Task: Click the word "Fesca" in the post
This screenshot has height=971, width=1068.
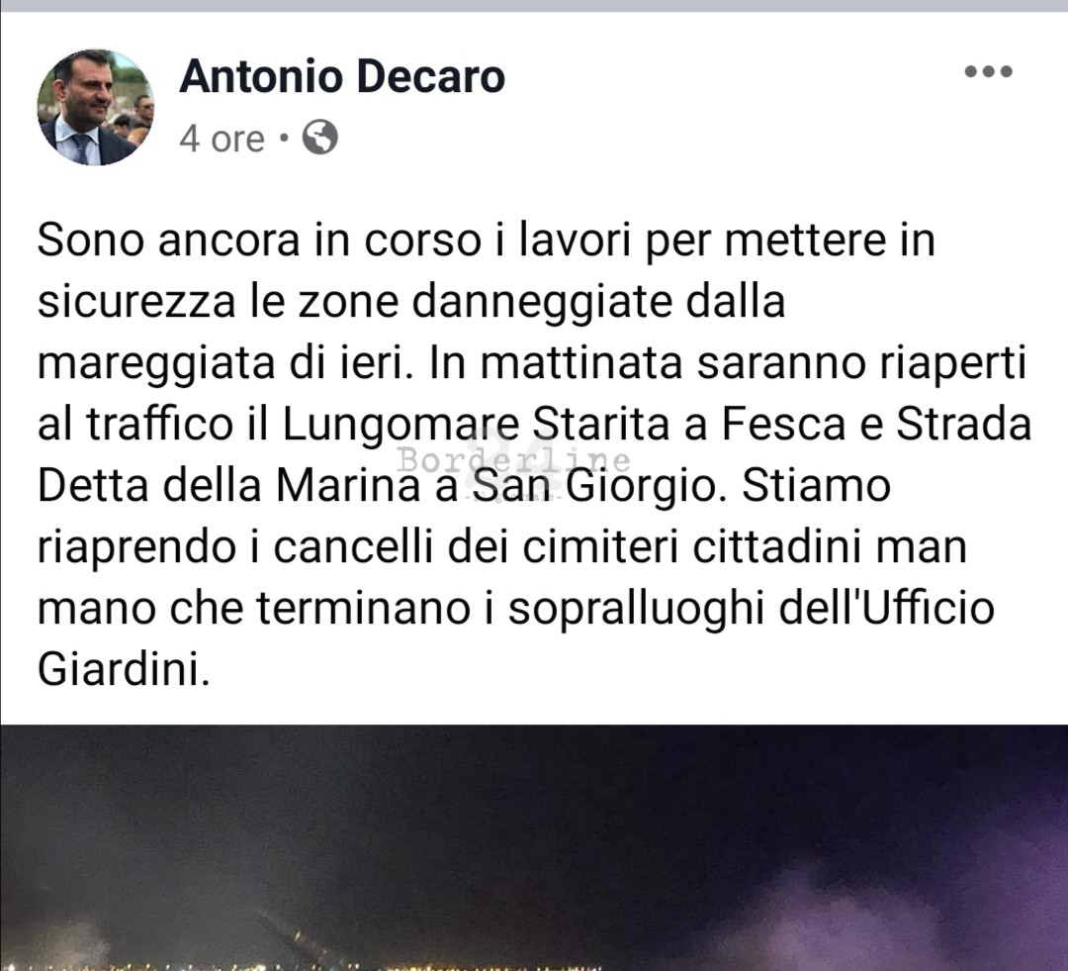Action: [780, 424]
